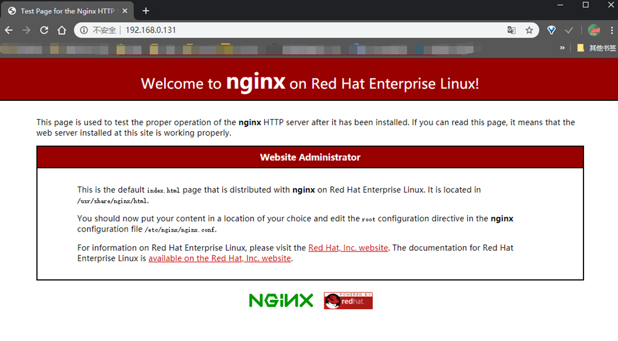Click the Powered by Red Hat badge
The image size is (618, 341).
pyautogui.click(x=348, y=300)
